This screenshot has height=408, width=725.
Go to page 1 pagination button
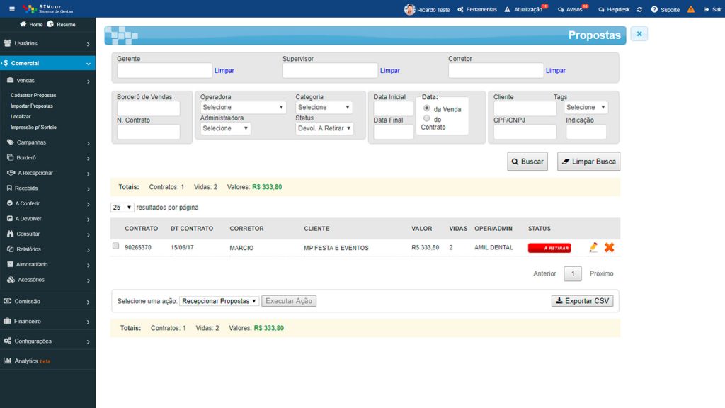[x=572, y=273]
